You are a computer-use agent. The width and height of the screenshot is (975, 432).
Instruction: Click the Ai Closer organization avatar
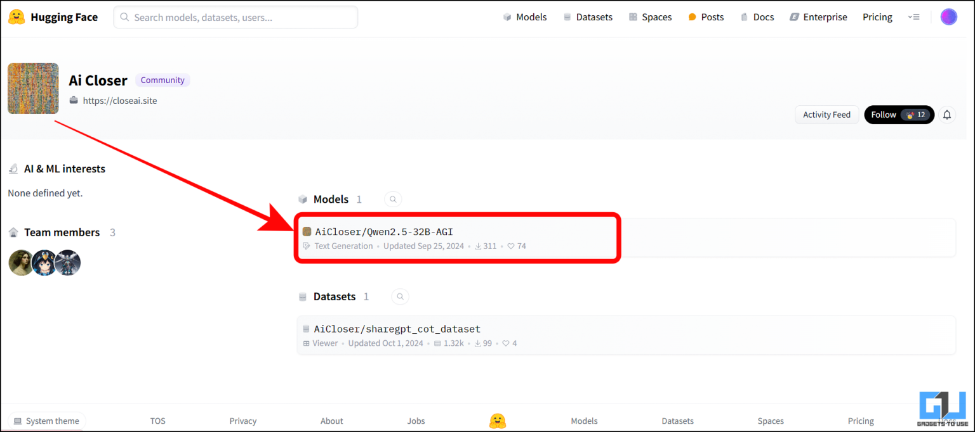click(33, 89)
